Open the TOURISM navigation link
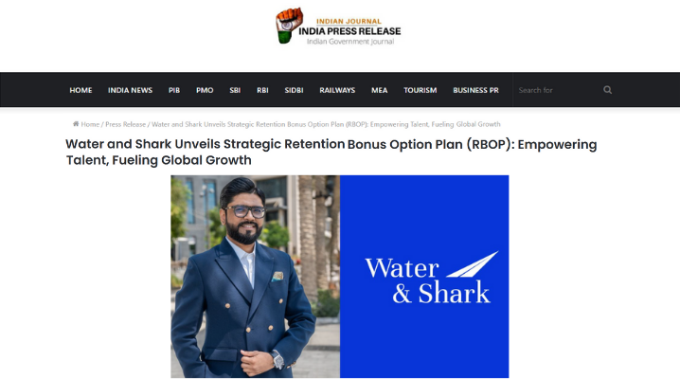This screenshot has height=379, width=680. tap(421, 90)
